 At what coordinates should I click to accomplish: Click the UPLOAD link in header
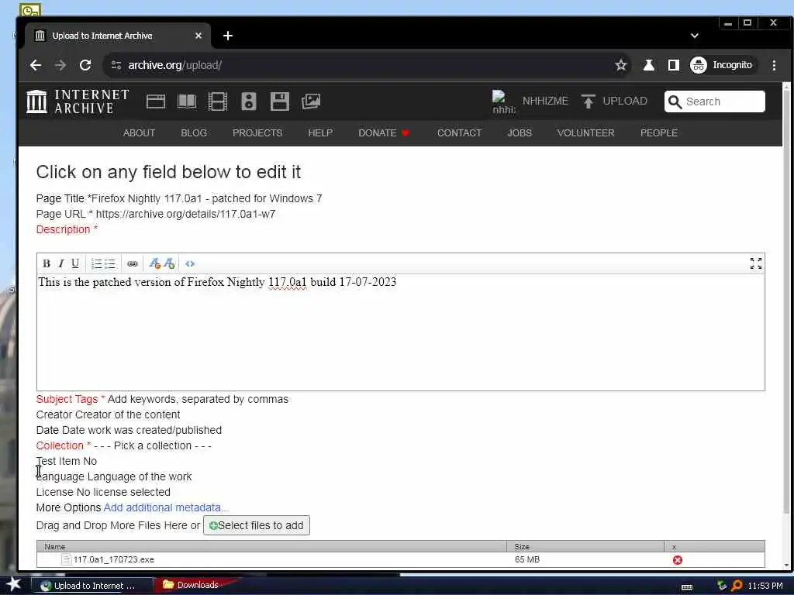(x=614, y=101)
